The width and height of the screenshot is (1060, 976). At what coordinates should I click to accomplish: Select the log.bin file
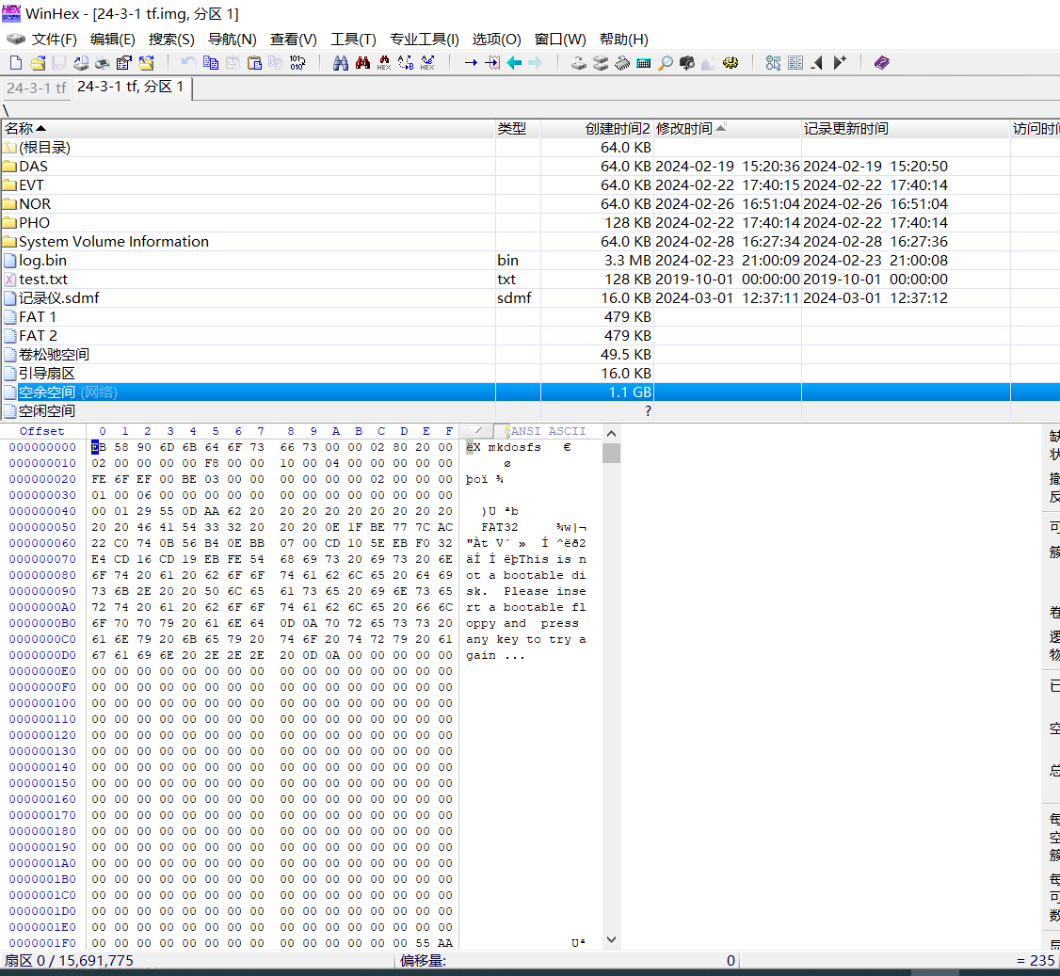point(530,260)
